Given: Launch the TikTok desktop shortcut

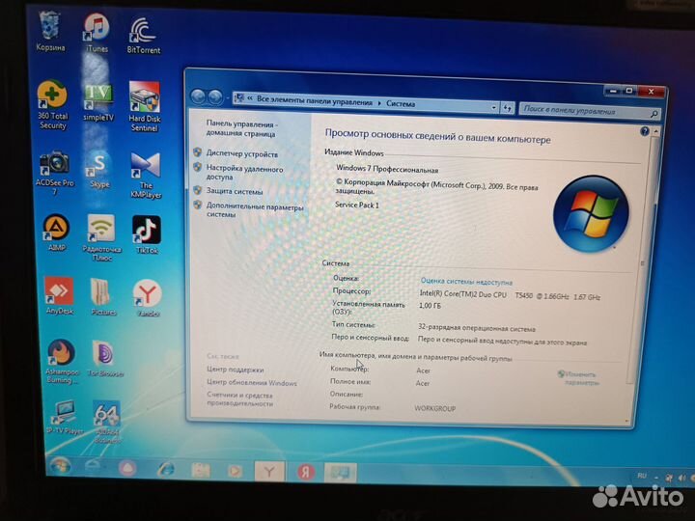Looking at the screenshot, I should coord(147,234).
